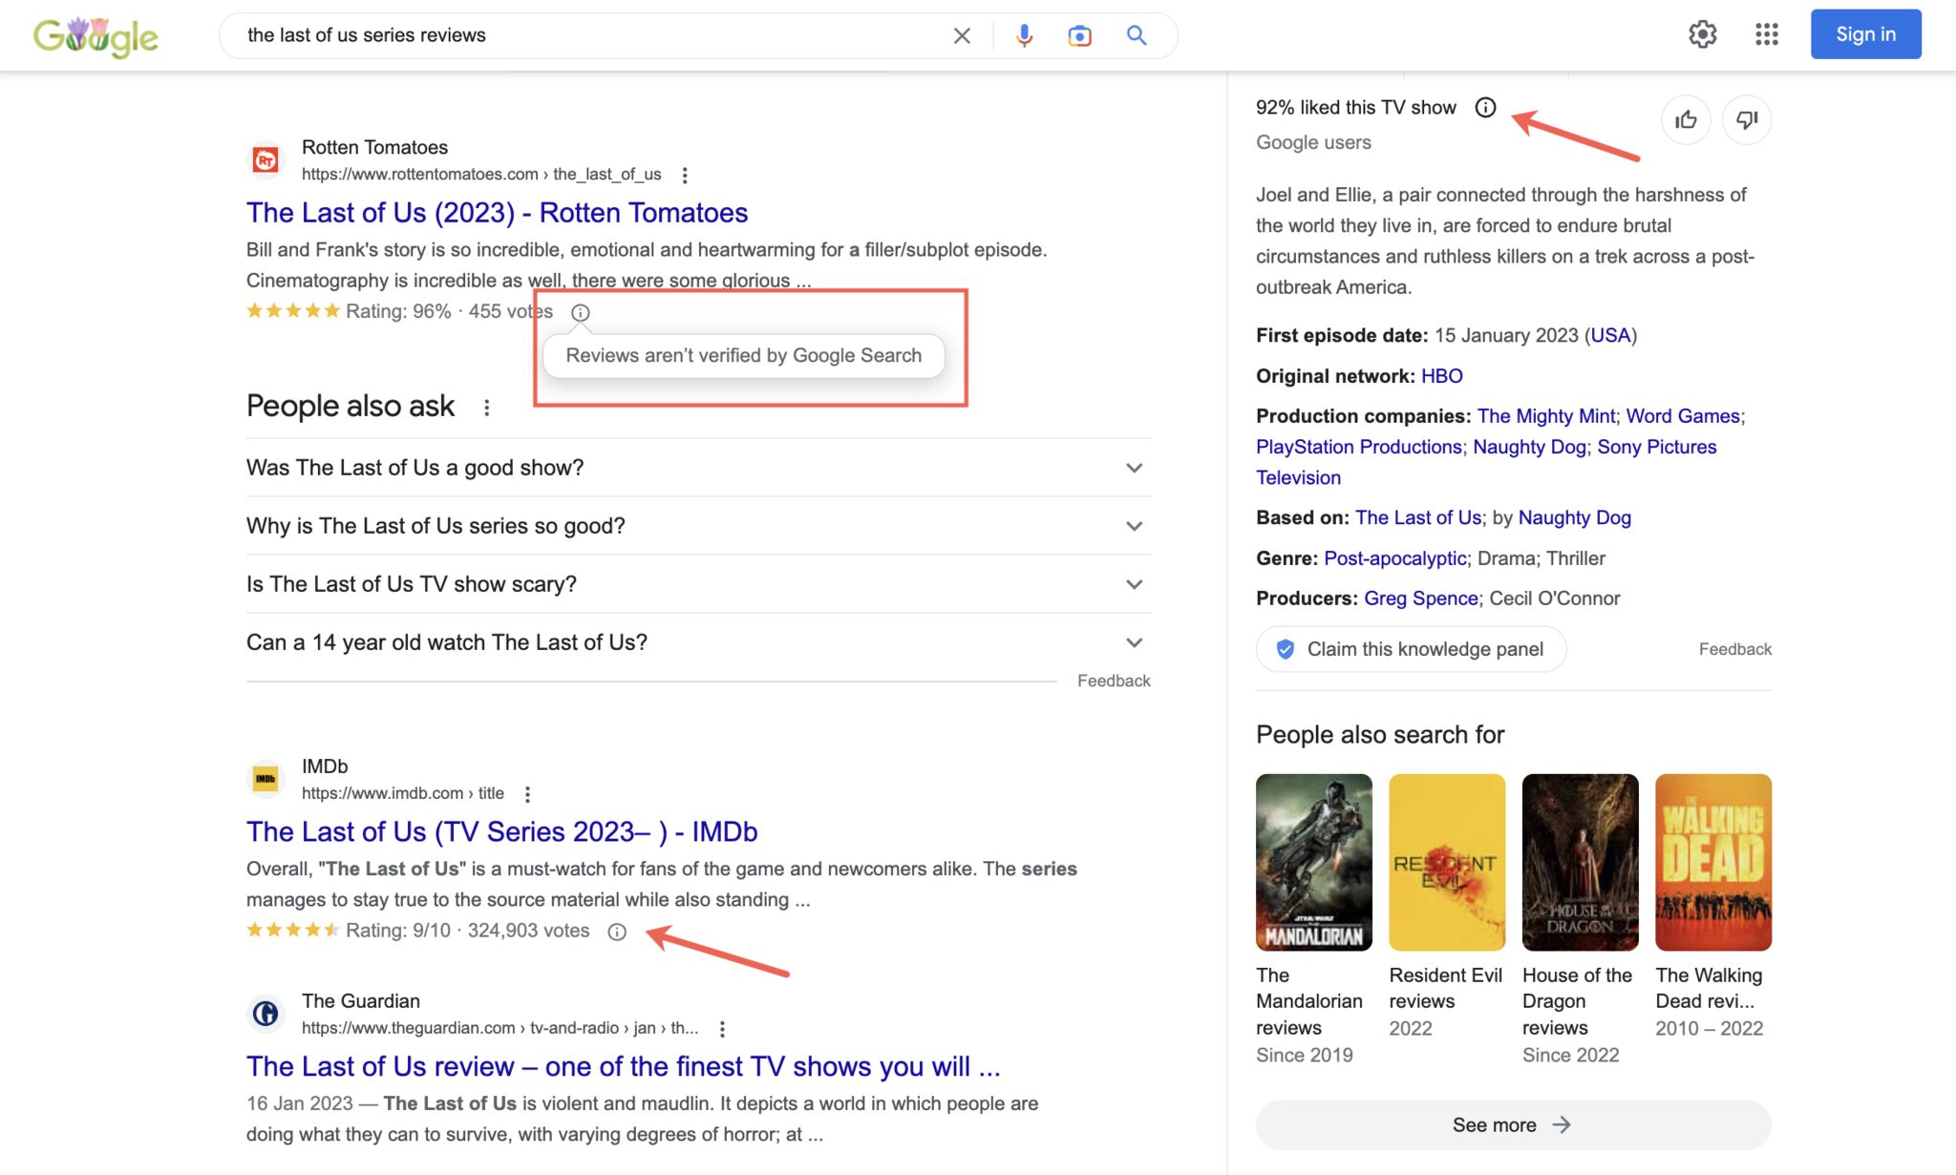Open more options for Rotten Tomatoes result
This screenshot has width=1956, height=1175.
(685, 175)
